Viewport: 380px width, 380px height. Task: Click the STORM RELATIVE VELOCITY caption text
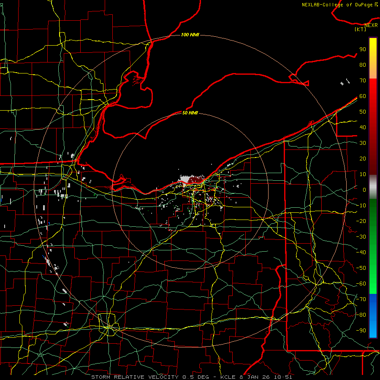coord(136,377)
